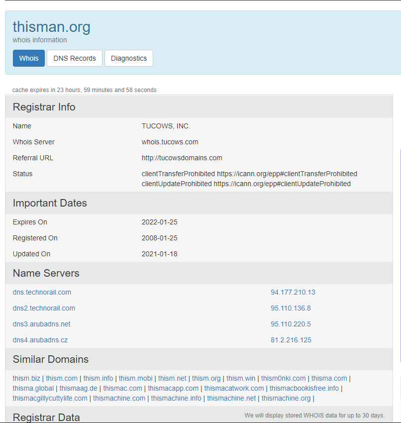Image resolution: width=401 pixels, height=423 pixels.
Task: Click the thismacbookisfree.info domain link
Action: [x=304, y=388]
